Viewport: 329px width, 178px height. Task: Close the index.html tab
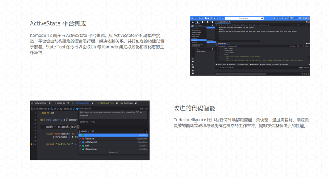tap(50, 103)
